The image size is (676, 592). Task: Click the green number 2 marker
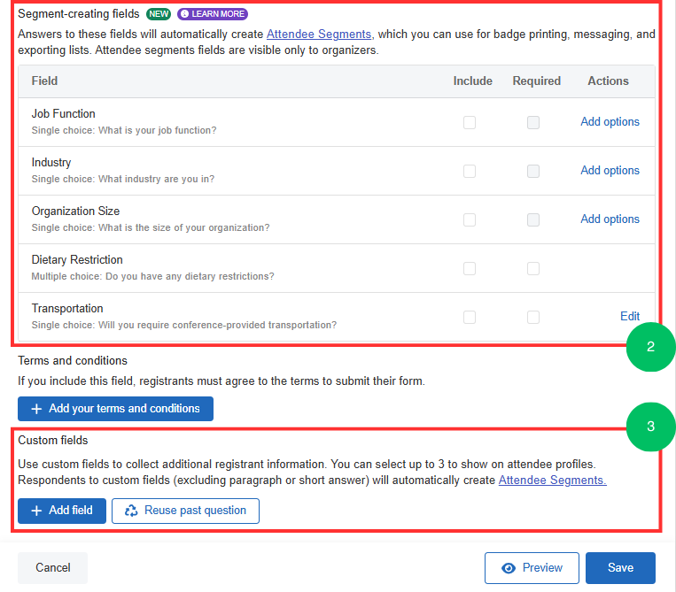[x=650, y=347]
